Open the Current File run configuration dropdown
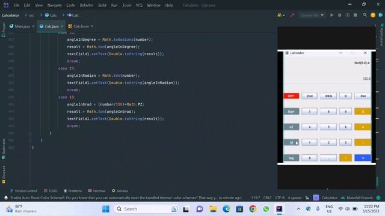The image size is (385, 216). point(312,15)
